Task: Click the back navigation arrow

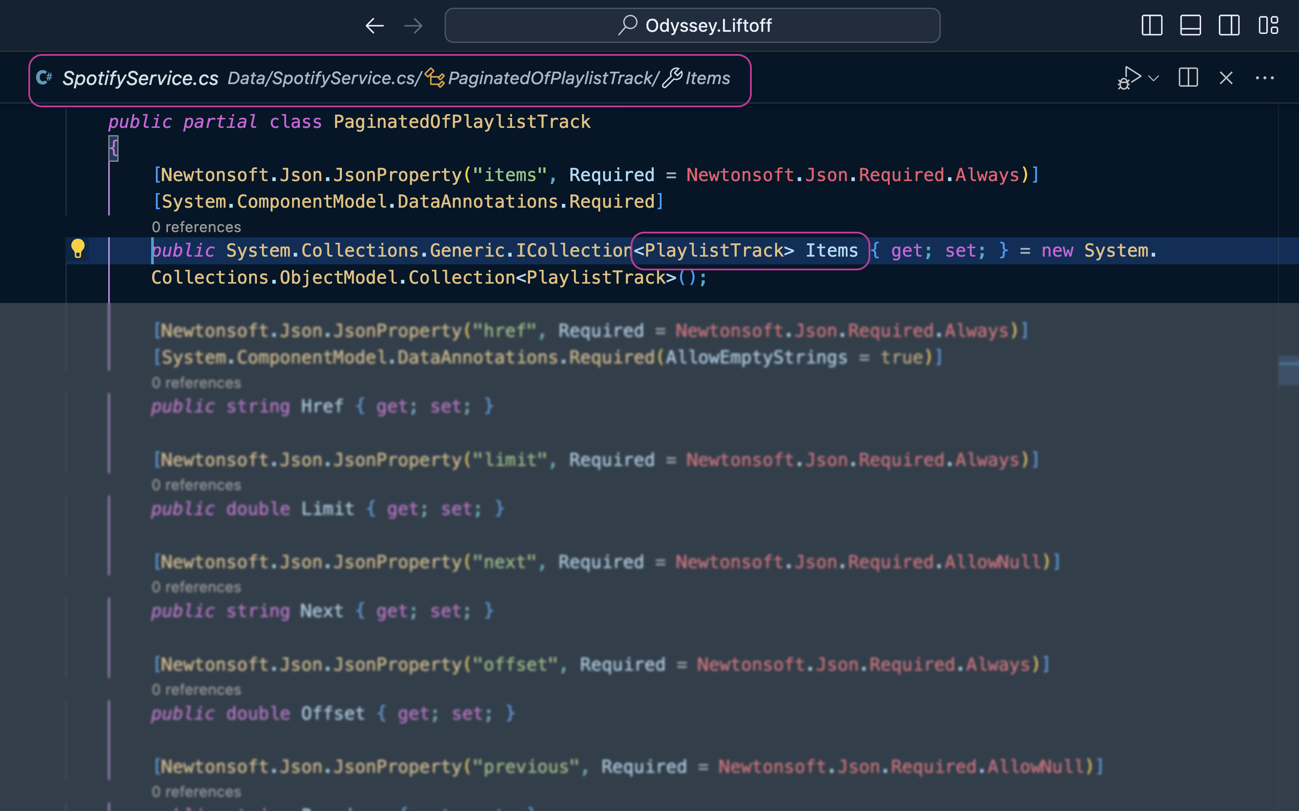Action: [375, 25]
